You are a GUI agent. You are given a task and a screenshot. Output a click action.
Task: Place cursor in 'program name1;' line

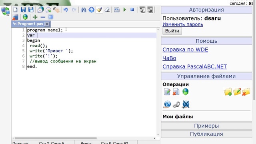point(45,30)
